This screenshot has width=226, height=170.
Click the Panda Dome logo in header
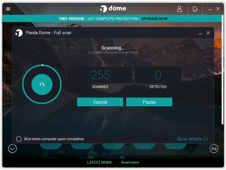pyautogui.click(x=113, y=8)
